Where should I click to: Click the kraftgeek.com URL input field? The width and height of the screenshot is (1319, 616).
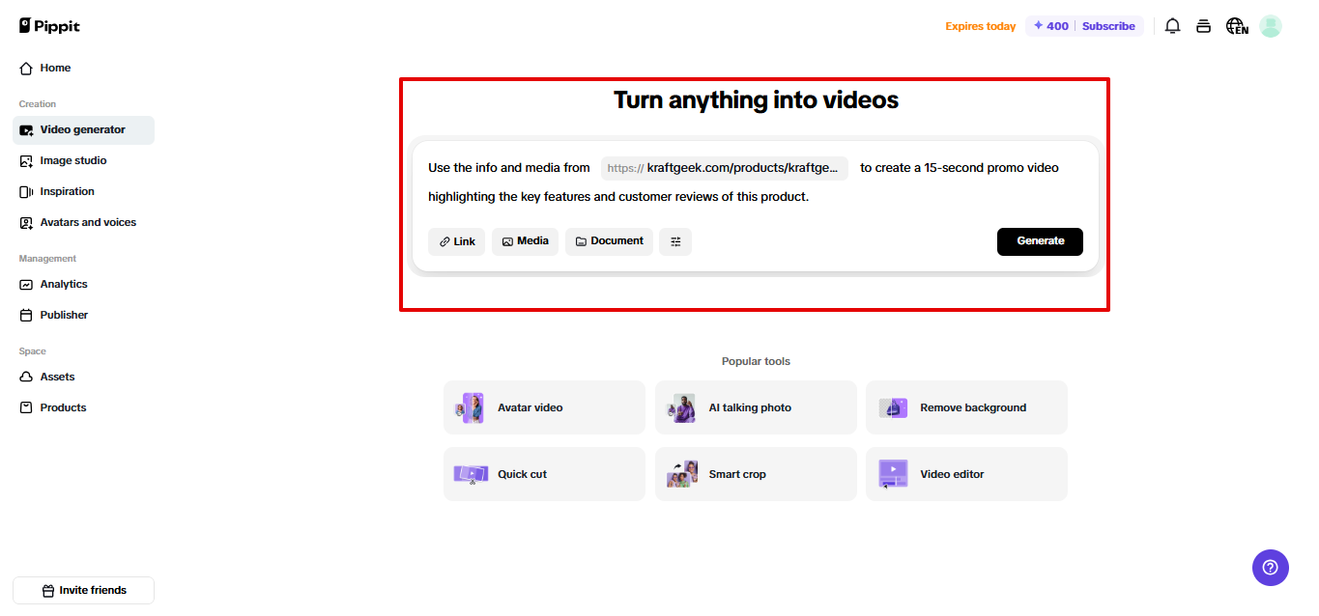click(x=724, y=168)
